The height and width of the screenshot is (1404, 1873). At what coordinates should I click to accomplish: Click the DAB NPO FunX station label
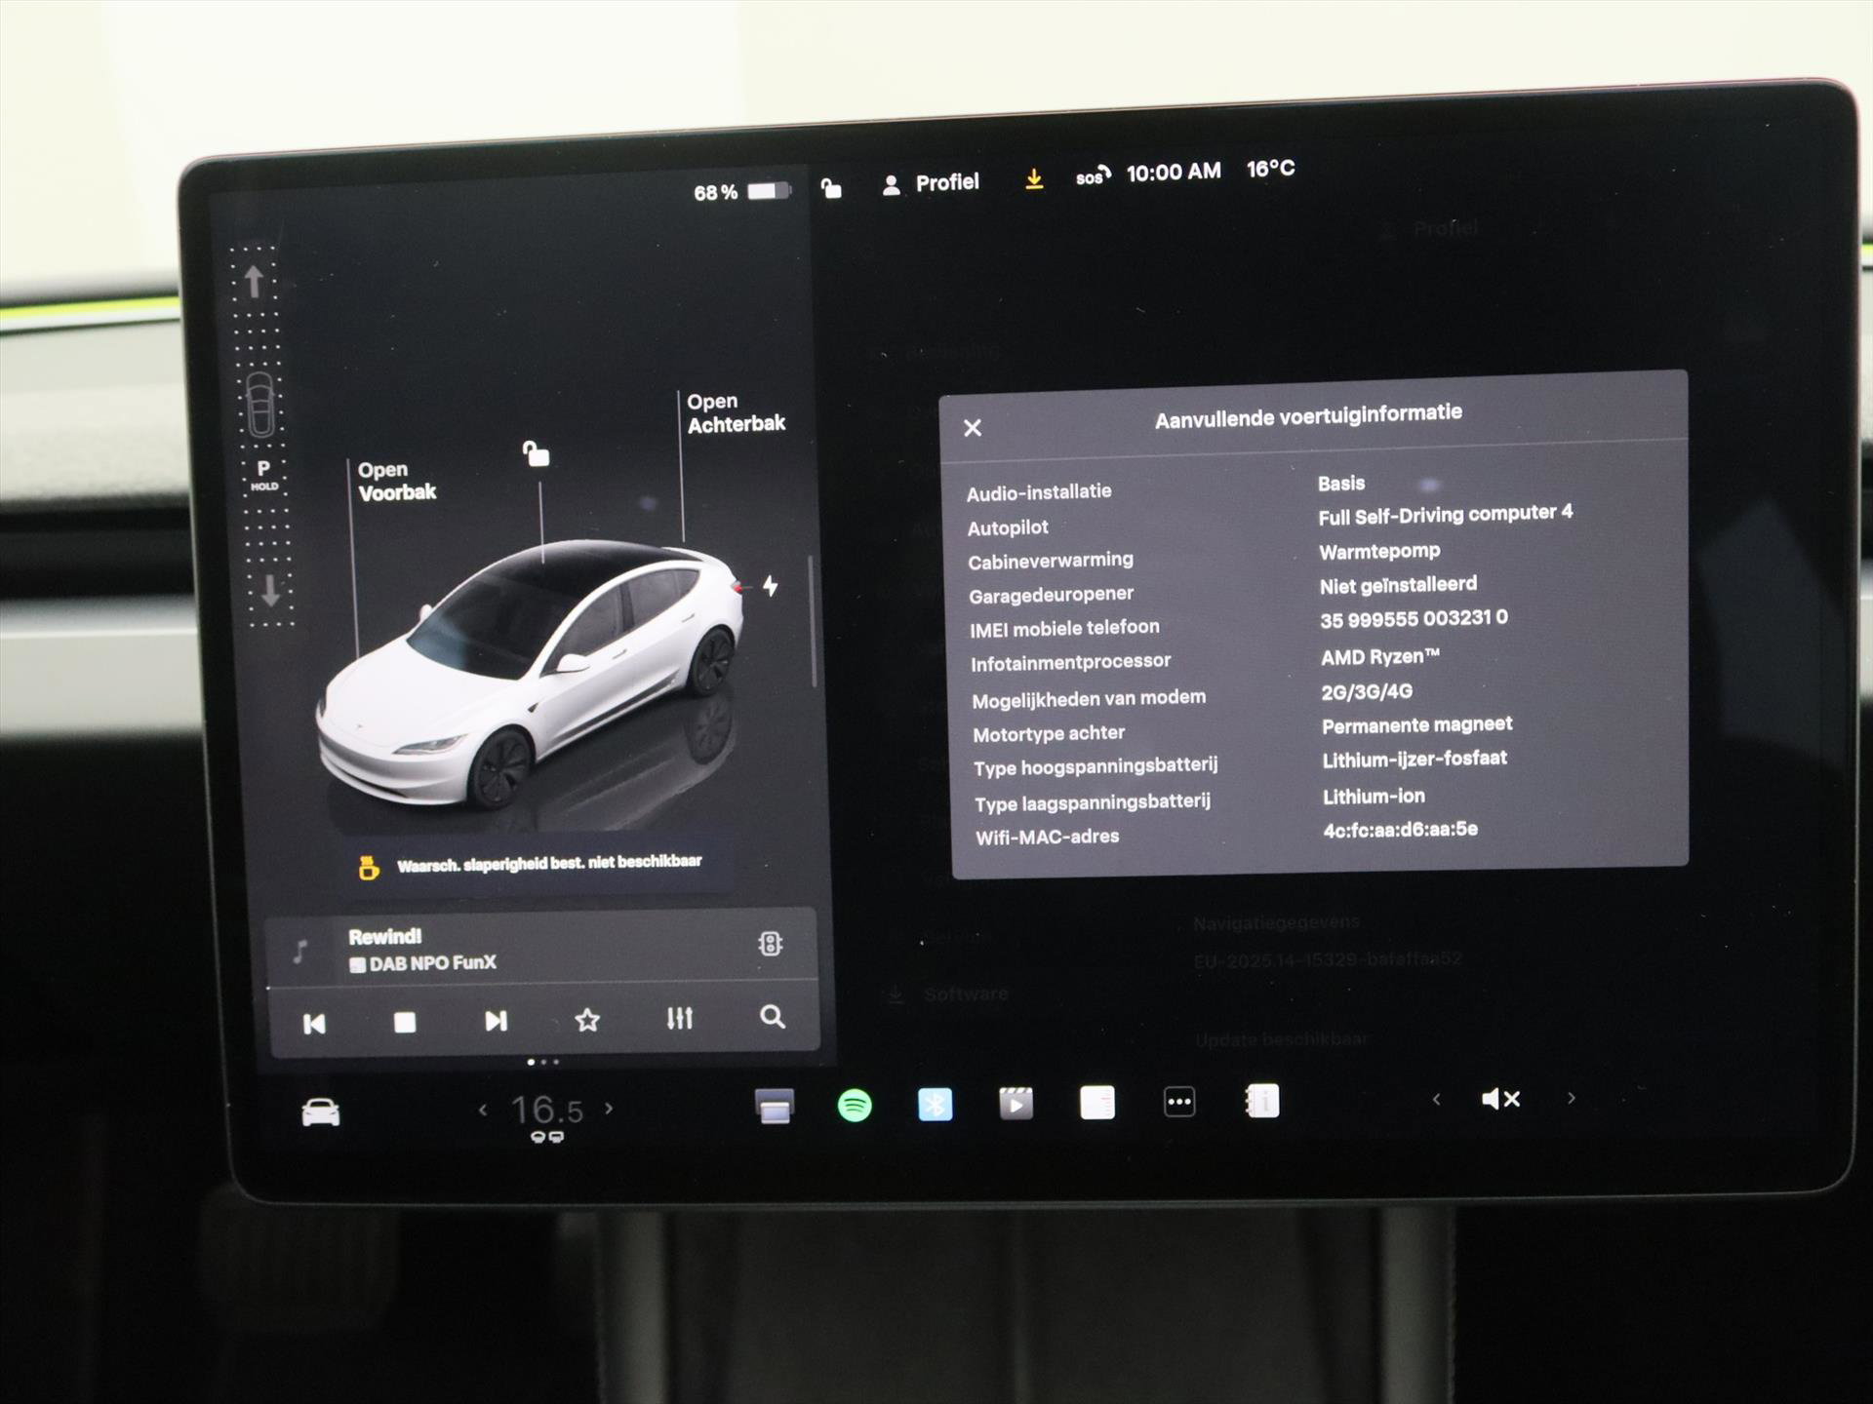(x=423, y=963)
